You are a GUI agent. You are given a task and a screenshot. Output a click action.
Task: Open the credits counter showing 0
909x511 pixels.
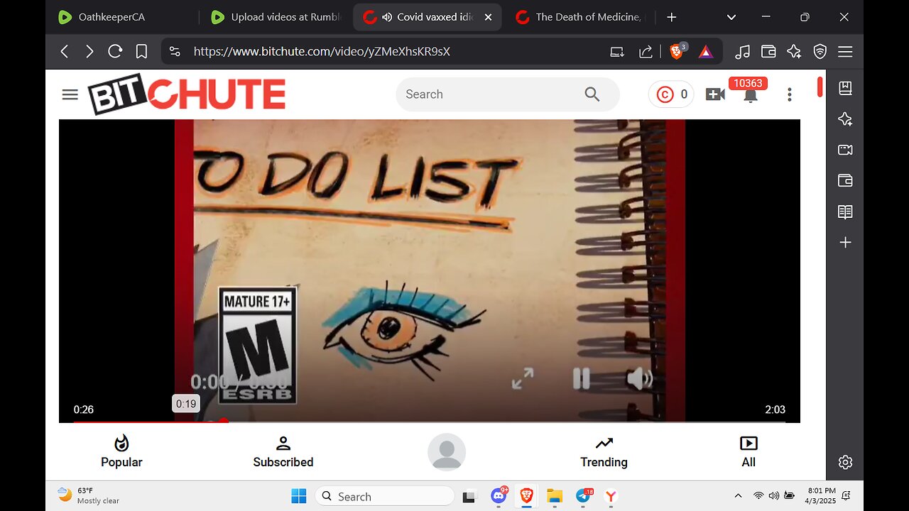pyautogui.click(x=672, y=94)
